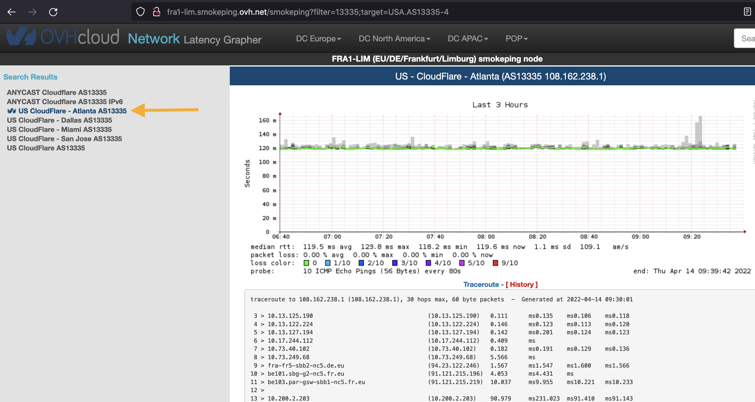This screenshot has width=755, height=402.
Task: Click the 5/10 magenta loss swatch
Action: coord(462,263)
